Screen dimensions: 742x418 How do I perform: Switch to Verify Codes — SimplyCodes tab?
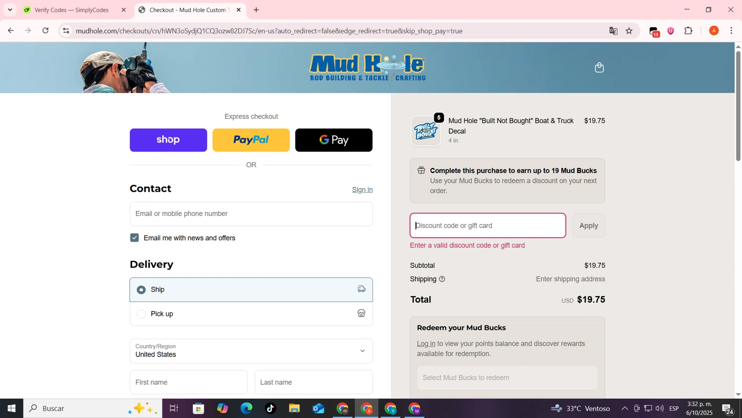click(x=73, y=10)
